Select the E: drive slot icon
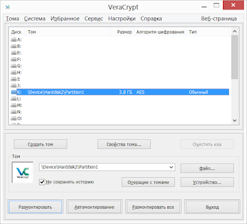Viewport: 247px width, 224px height. 14,53
